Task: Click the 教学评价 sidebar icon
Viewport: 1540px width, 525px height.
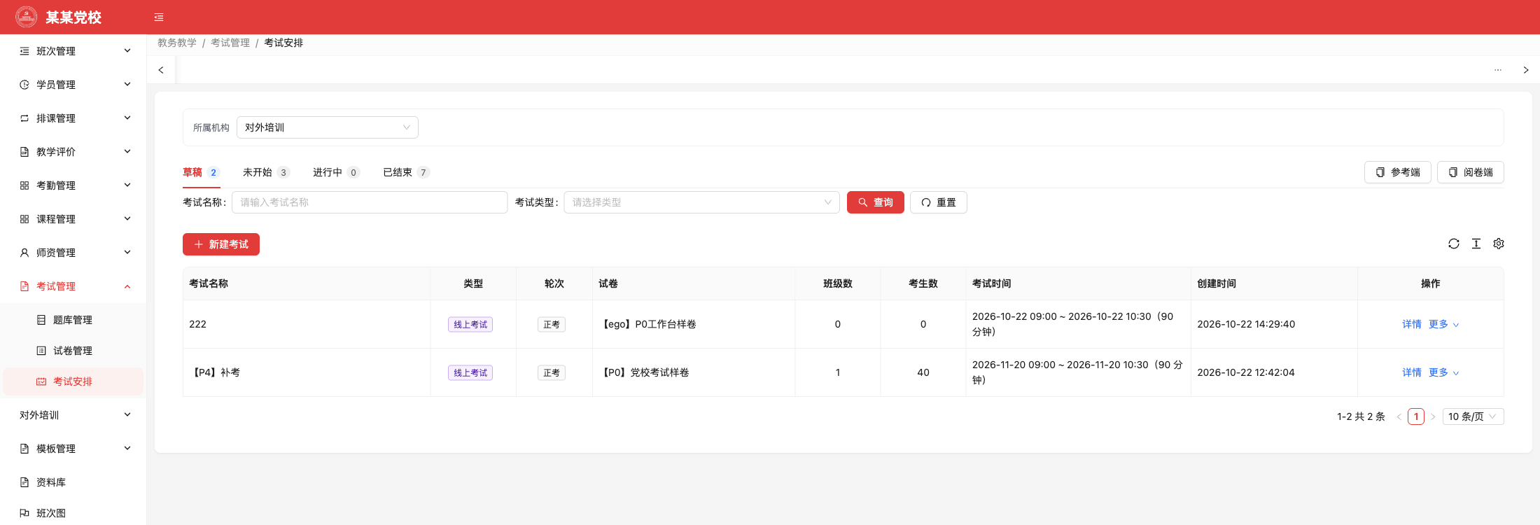Action: [24, 152]
